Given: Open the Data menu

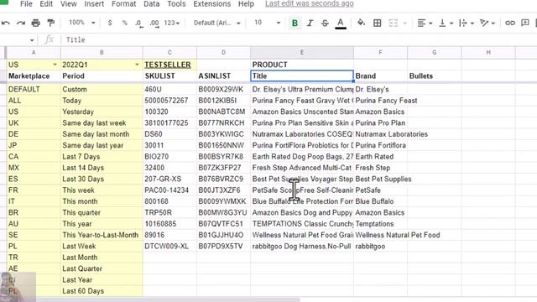Looking at the screenshot, I should tap(152, 4).
